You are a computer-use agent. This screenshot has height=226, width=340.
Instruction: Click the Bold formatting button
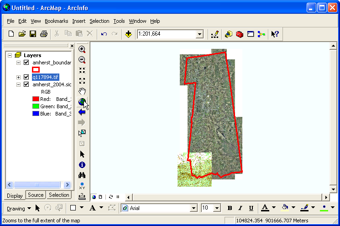click(x=230, y=208)
